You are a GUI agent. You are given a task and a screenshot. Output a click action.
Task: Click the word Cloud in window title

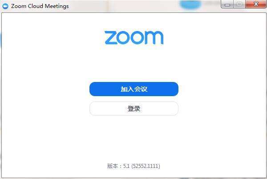click(x=36, y=6)
